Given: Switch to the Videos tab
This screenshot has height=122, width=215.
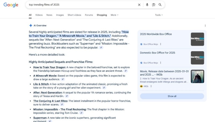Looking at the screenshot, I should click(39, 15).
